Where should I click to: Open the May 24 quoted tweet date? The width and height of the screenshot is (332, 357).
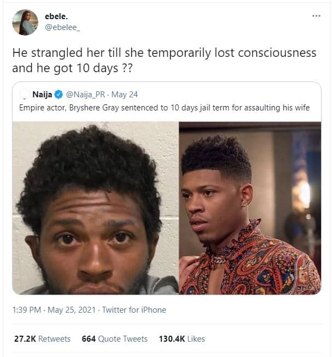point(125,95)
